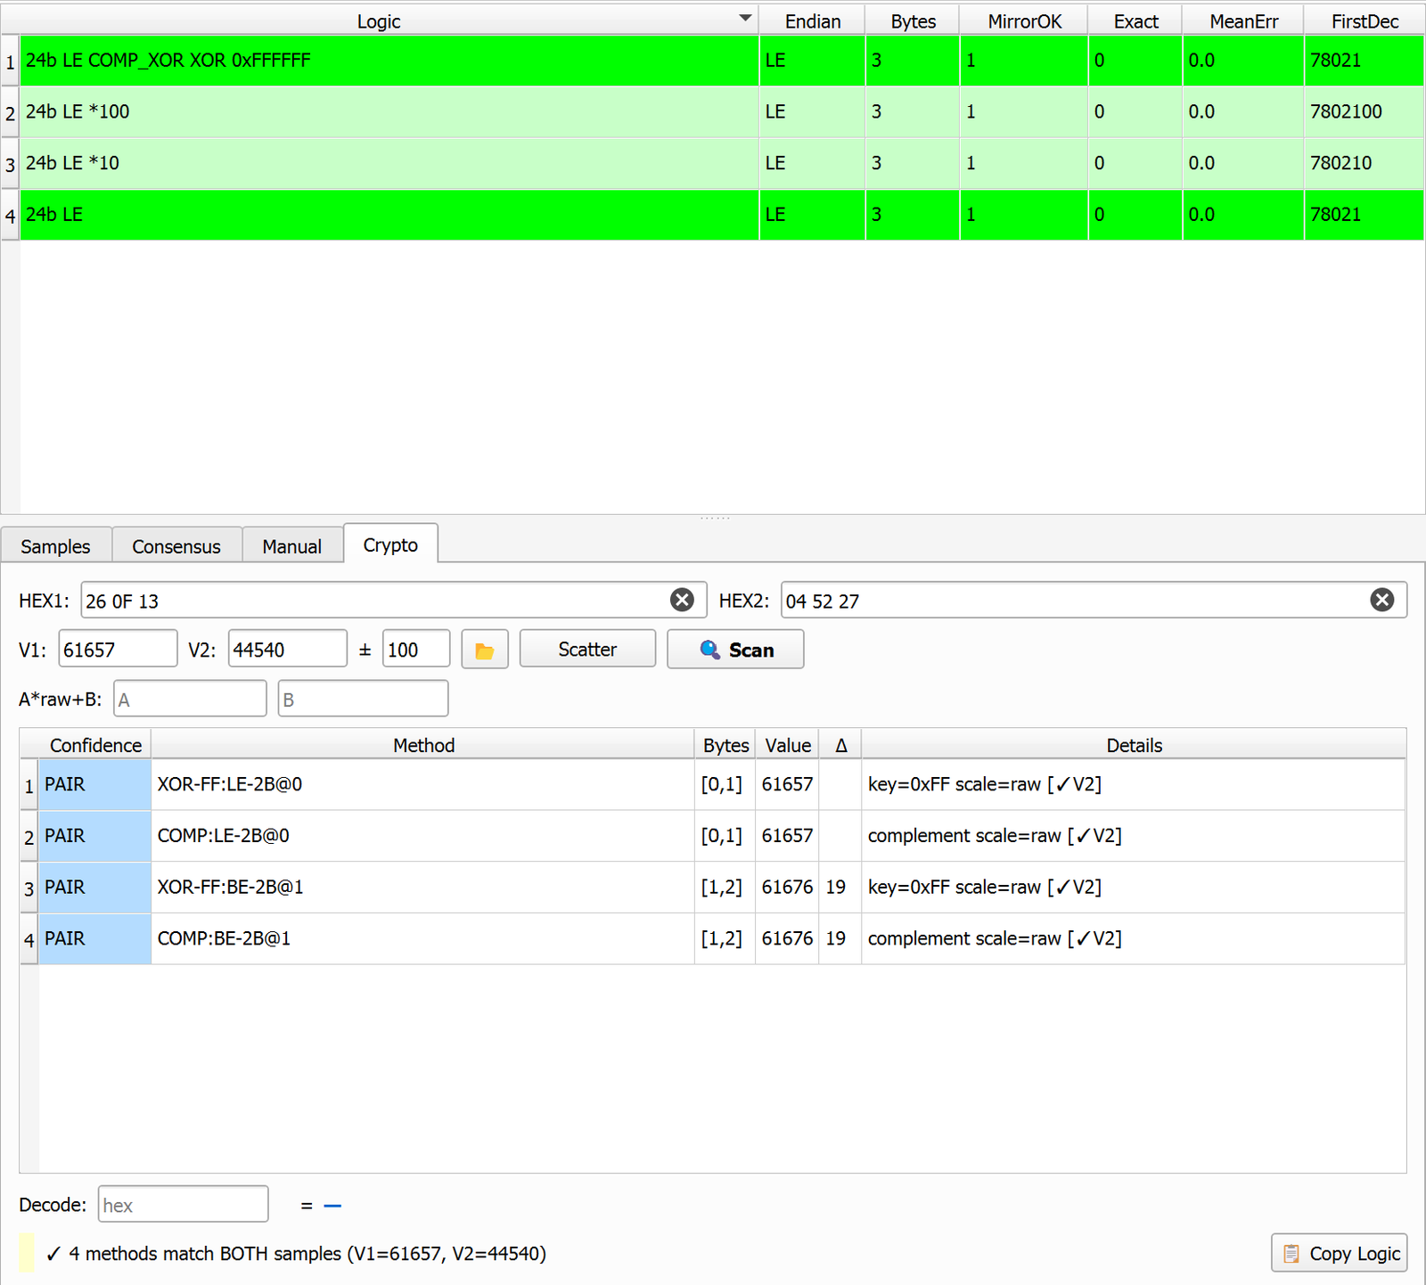Click the FirstDec column header
The height and width of the screenshot is (1285, 1426).
coord(1365,21)
